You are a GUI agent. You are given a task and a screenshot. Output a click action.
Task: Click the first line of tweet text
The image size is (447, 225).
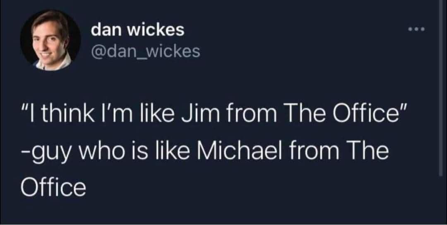[x=212, y=114]
